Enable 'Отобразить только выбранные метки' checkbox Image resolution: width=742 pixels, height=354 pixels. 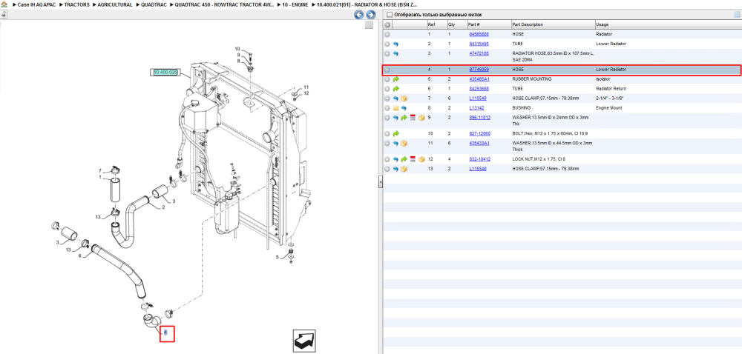pyautogui.click(x=390, y=15)
